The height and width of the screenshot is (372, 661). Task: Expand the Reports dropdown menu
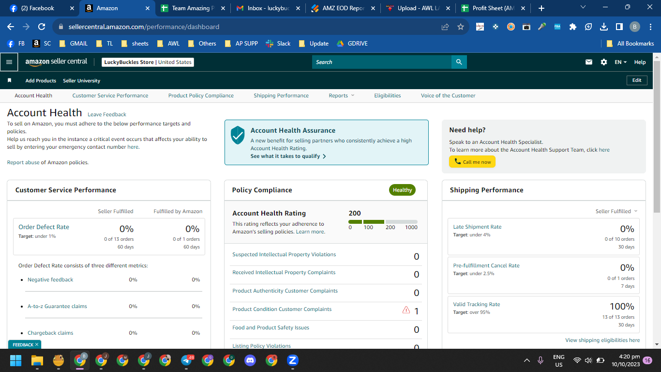341,95
